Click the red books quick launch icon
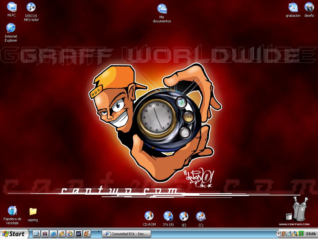Viewport: 318px width, 240px height. point(45,234)
